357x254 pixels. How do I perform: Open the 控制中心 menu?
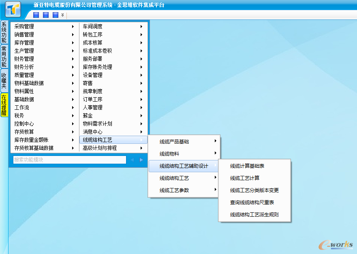(x=45, y=124)
